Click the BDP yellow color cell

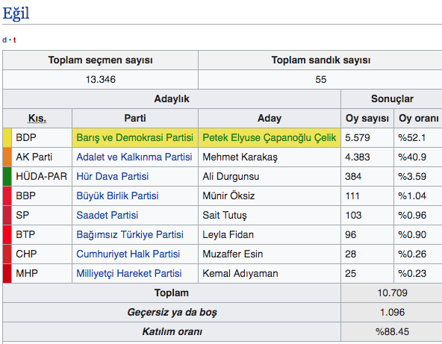(7, 137)
